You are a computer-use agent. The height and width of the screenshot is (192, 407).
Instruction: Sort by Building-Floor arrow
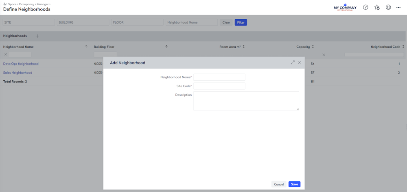click(x=166, y=47)
